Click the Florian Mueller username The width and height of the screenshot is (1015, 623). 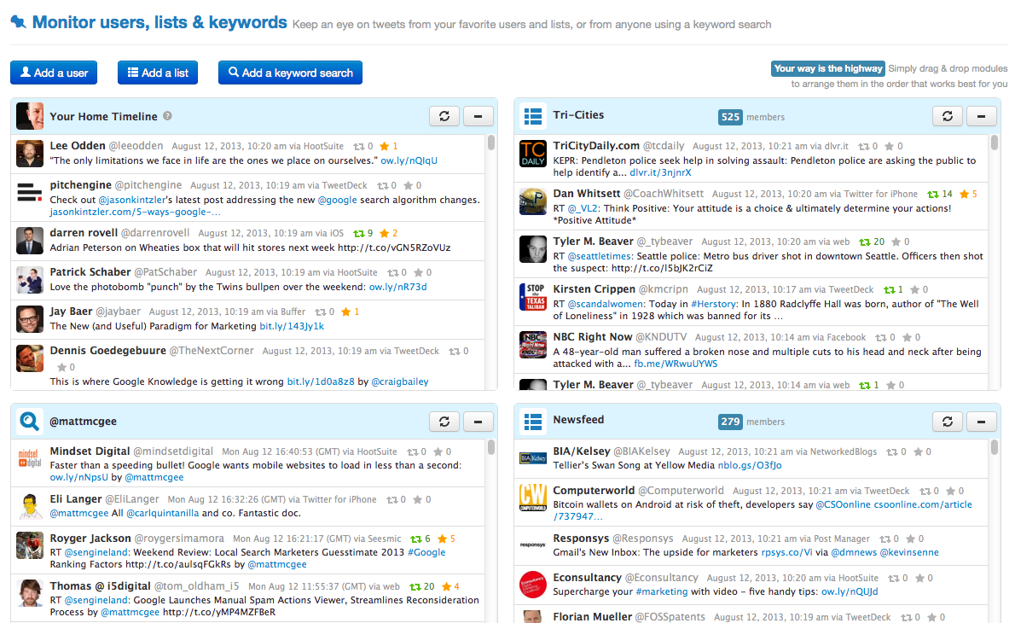click(x=592, y=616)
